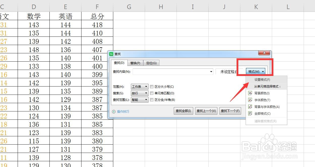Enable the 区分全/半角 checkbox

[152, 100]
